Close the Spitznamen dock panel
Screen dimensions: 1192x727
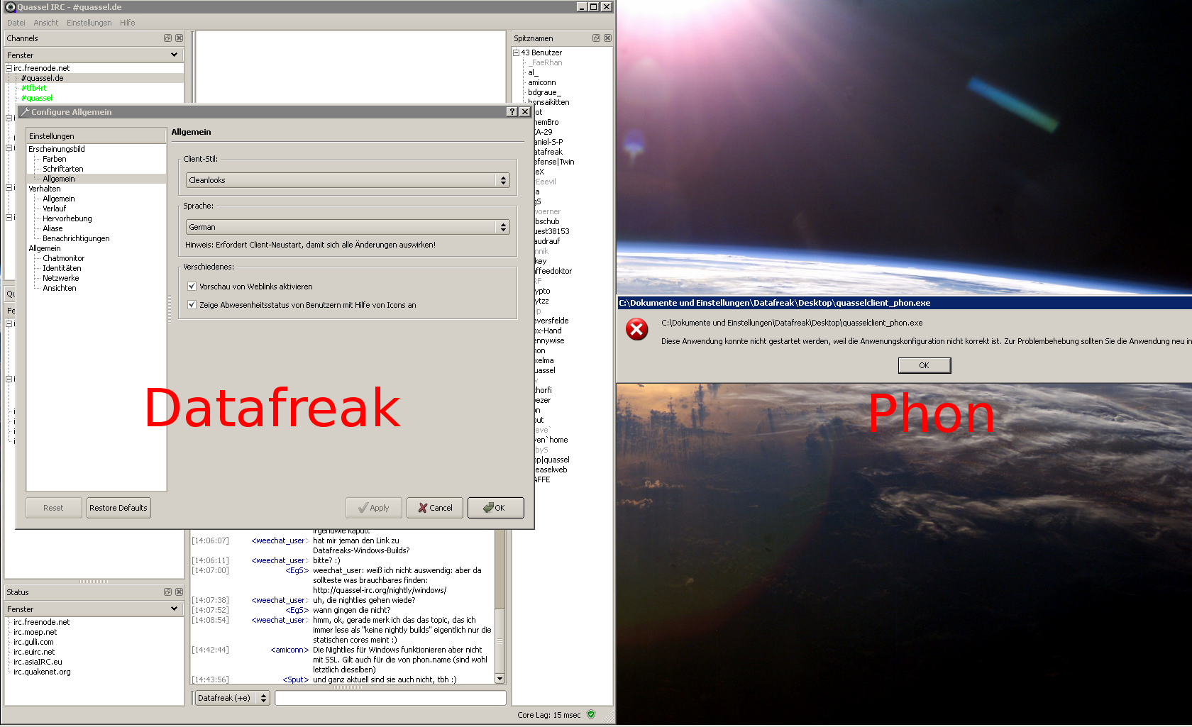(x=607, y=38)
